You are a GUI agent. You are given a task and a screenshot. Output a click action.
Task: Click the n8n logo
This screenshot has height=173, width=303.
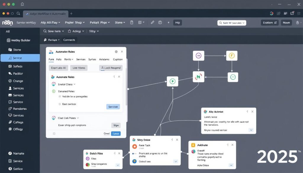[x=7, y=22]
